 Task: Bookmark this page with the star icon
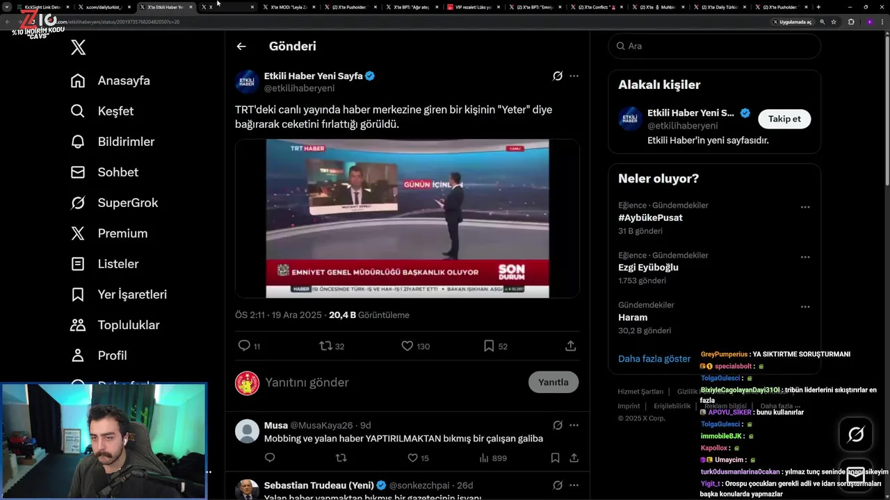click(834, 22)
